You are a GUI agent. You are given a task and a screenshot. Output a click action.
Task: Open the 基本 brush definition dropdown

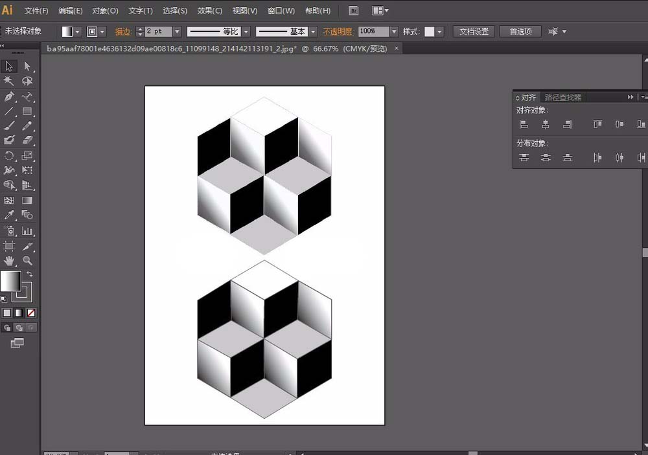click(313, 31)
